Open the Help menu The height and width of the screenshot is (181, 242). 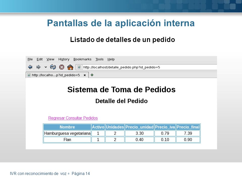(x=111, y=59)
